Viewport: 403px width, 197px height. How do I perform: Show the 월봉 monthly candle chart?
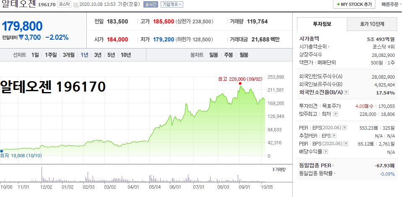pyautogui.click(x=244, y=55)
